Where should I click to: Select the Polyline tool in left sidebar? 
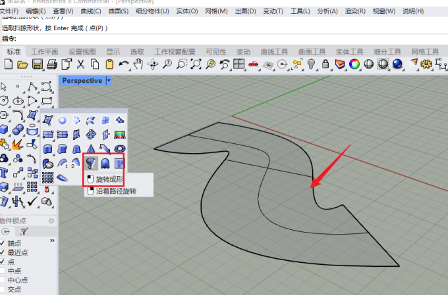click(x=32, y=87)
